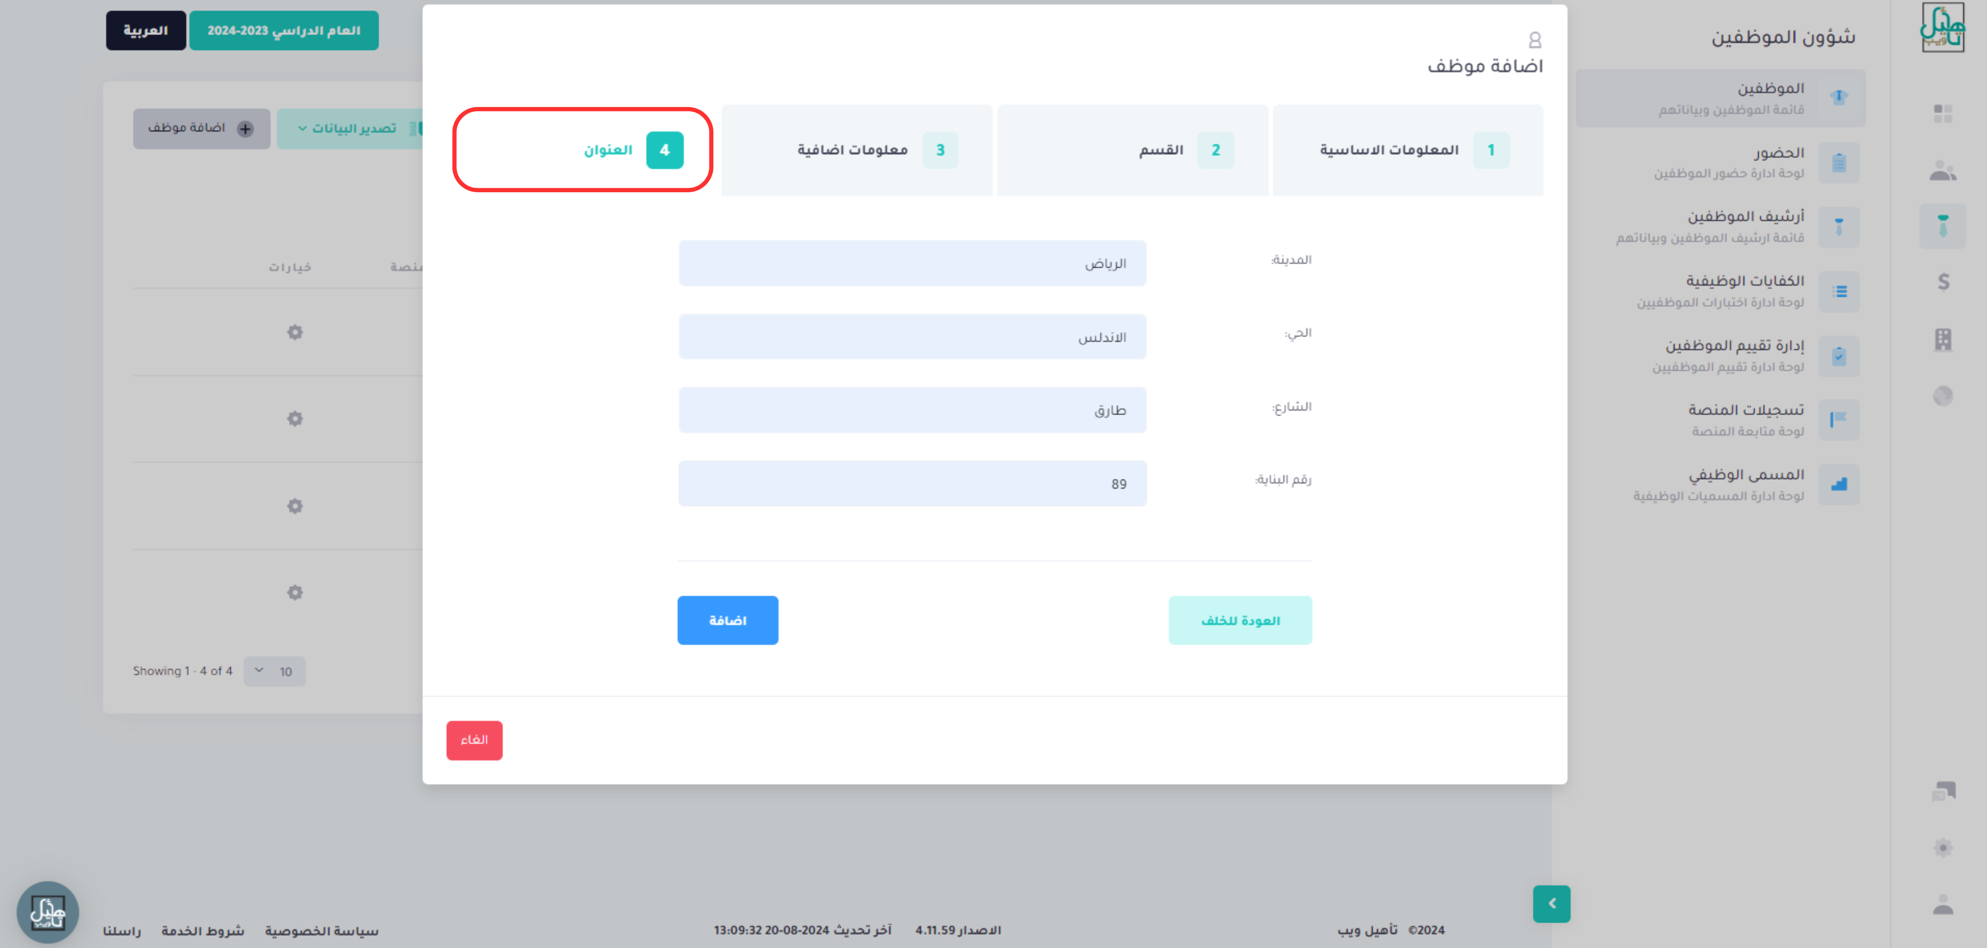
Task: Open the شروط الخدمة footer link
Action: 203,931
